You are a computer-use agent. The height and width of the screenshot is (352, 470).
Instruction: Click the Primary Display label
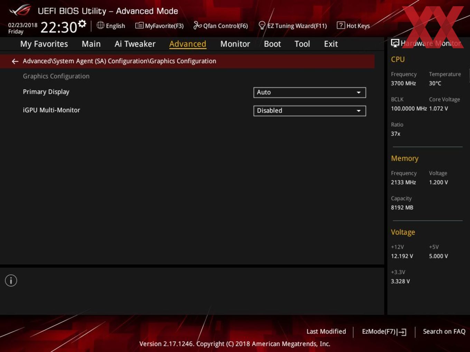pos(46,92)
